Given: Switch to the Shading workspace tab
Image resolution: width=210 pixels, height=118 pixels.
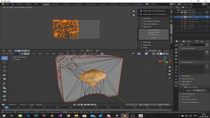Looking at the screenshot, I should coord(102,4).
